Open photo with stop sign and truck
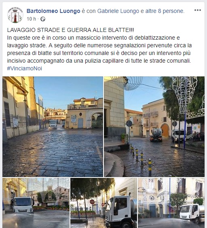207x228 pixels. (104, 203)
